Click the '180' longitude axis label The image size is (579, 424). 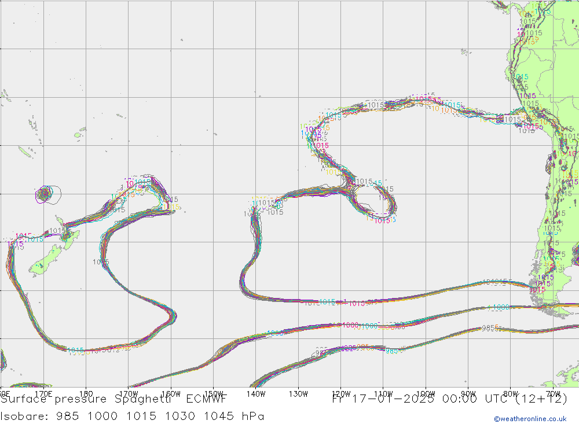coord(86,394)
